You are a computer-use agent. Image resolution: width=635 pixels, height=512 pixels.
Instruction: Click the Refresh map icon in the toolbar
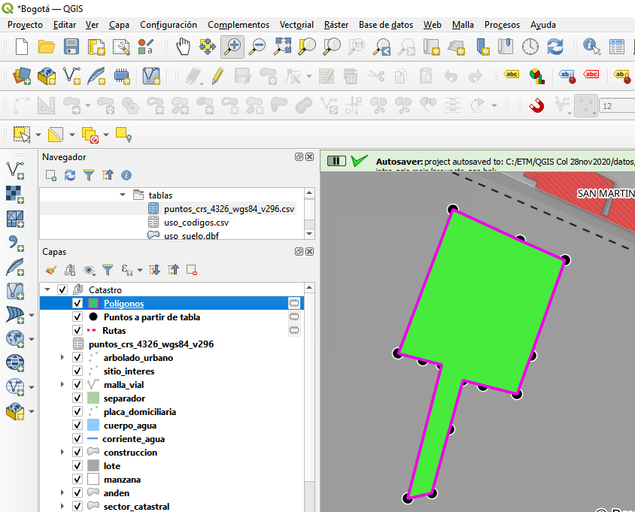click(x=554, y=47)
